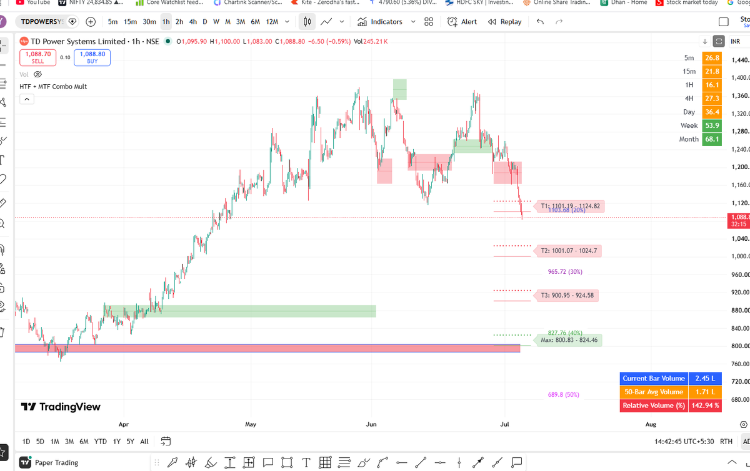Viewport: 750px width, 471px height.
Task: Select the trend line tool
Action: (421, 462)
